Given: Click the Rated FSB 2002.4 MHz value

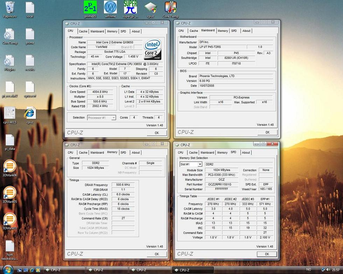Looking at the screenshot, I should (x=100, y=106).
